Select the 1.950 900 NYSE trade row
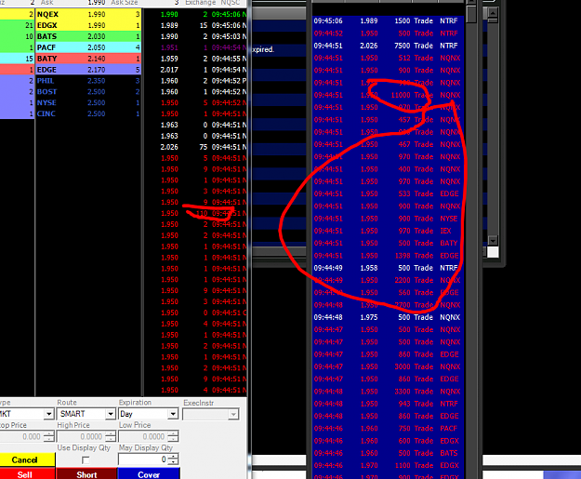This screenshot has width=581, height=479. [x=389, y=219]
